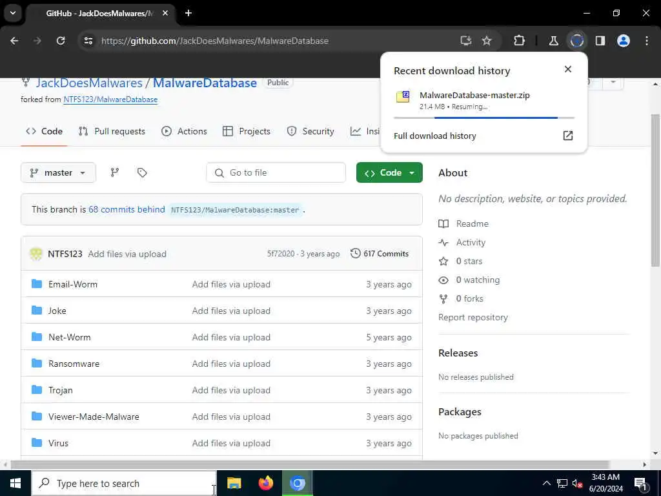Click the MalwareDatabase-master.zip file icon
This screenshot has height=496, width=661.
[403, 97]
